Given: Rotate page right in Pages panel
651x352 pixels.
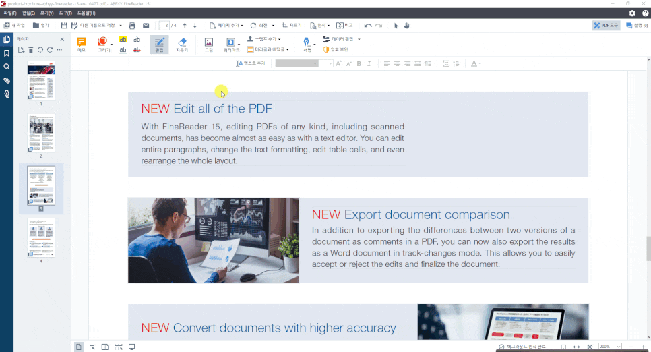Looking at the screenshot, I should 50,50.
